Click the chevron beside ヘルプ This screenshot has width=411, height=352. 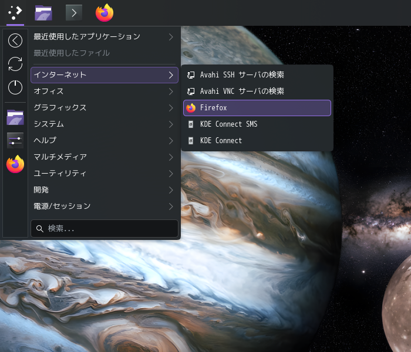pos(171,141)
